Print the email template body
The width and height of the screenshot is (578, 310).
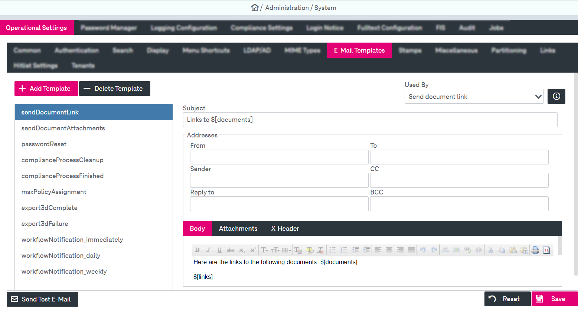point(535,250)
